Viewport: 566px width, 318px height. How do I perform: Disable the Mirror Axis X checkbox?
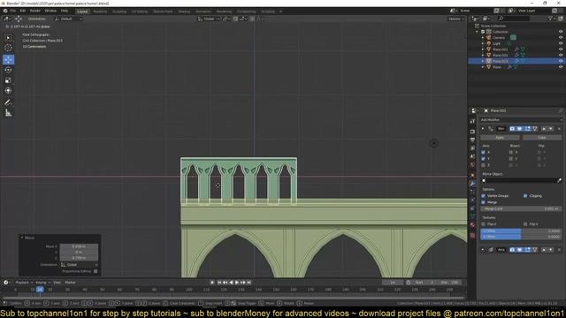click(x=484, y=152)
